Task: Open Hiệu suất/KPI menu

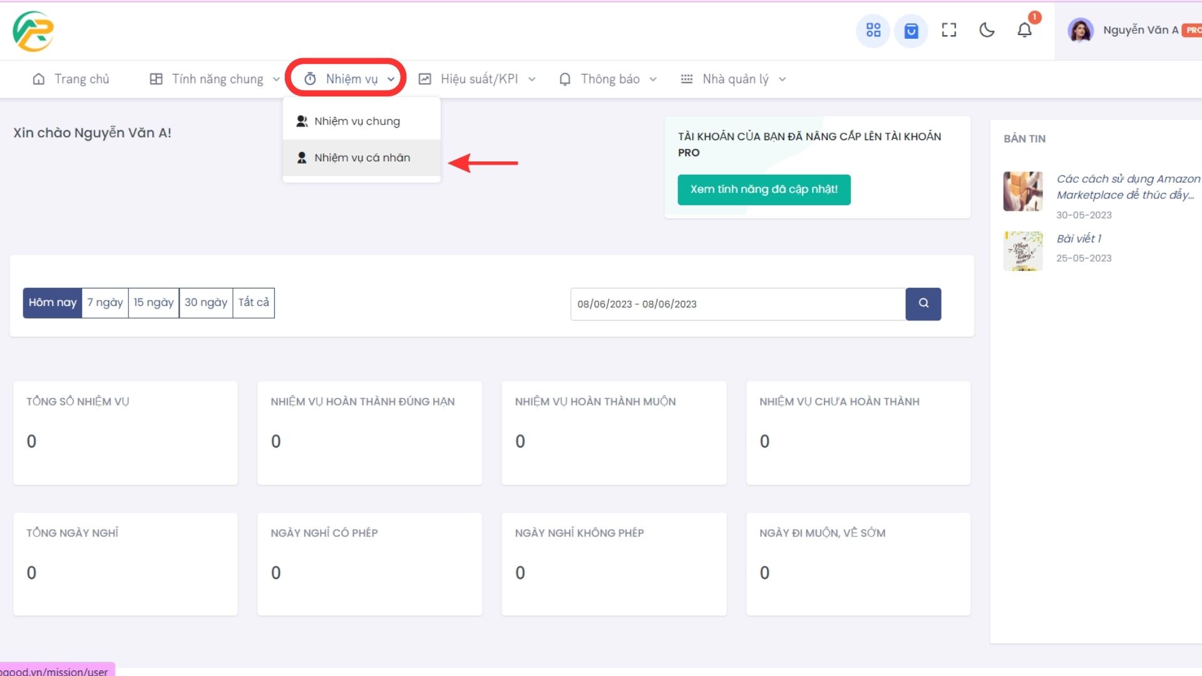Action: 477,79
